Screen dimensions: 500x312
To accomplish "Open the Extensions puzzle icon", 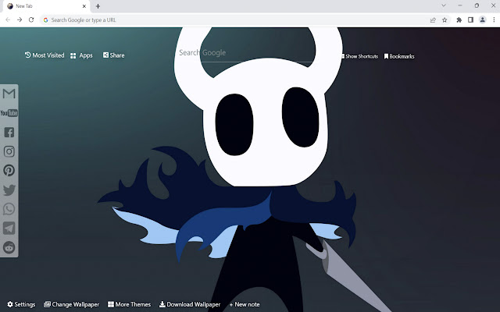I will 459,20.
